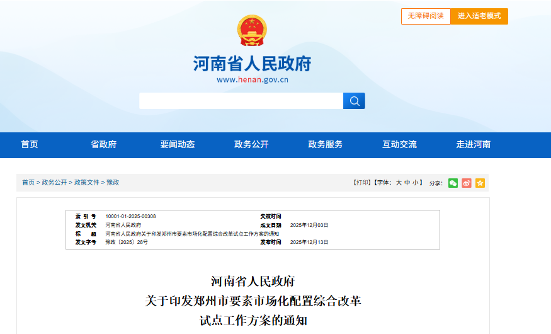Navigate to 走进河南 section
Image resolution: width=551 pixels, height=334 pixels.
click(474, 144)
